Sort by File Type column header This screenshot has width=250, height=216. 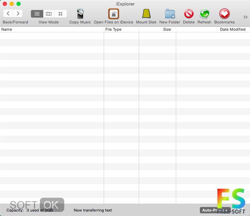(121, 29)
